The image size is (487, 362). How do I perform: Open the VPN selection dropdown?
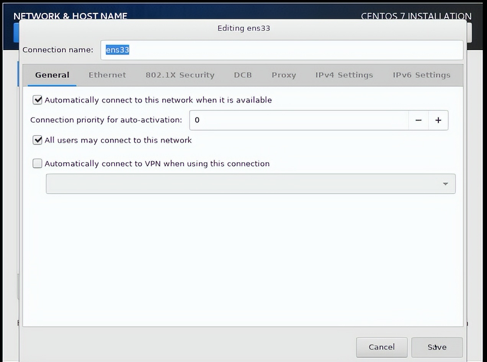point(251,184)
